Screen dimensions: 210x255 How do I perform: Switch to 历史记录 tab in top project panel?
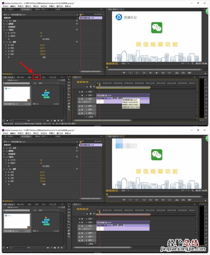point(52,77)
